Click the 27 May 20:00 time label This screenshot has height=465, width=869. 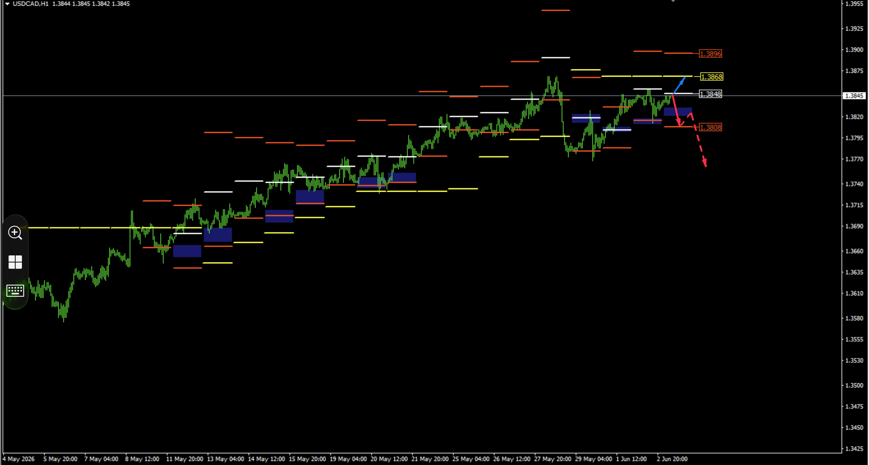(x=553, y=459)
